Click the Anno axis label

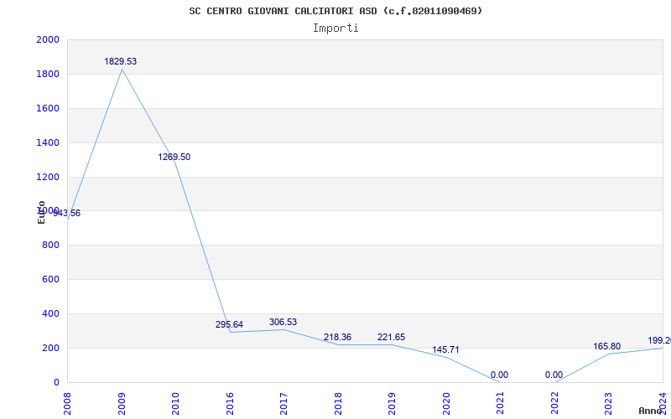coord(650,411)
